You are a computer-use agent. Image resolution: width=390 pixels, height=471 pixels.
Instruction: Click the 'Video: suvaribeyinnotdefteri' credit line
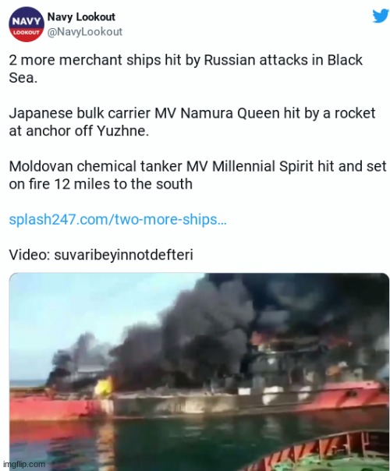coord(101,255)
